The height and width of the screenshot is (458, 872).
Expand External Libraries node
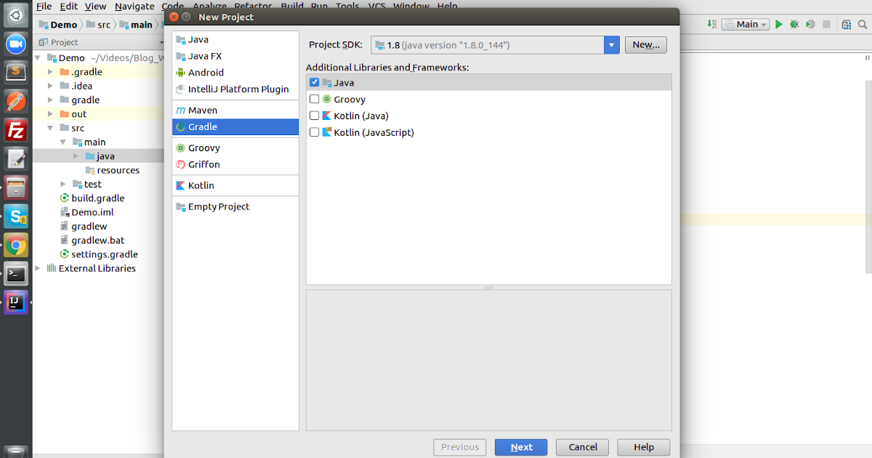38,268
